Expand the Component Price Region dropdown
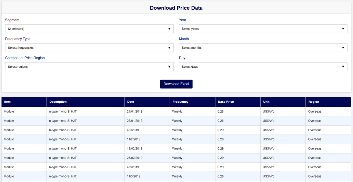 click(89, 67)
